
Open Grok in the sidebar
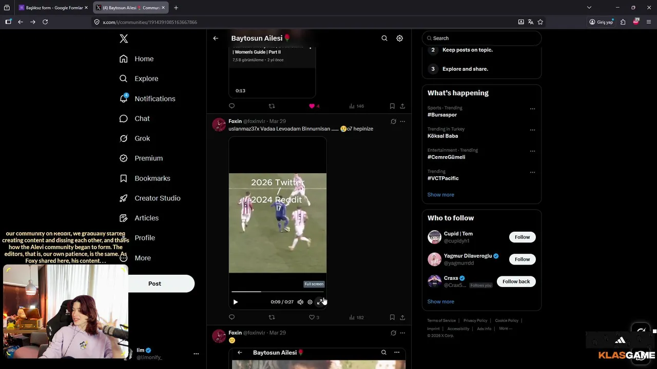point(134,138)
